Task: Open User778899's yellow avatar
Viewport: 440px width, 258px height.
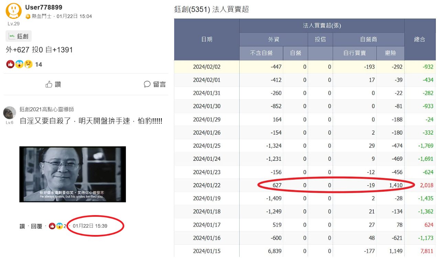Action: click(14, 11)
